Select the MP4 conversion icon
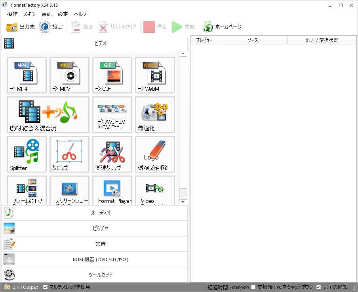Image resolution: width=358 pixels, height=292 pixels. pos(26,75)
